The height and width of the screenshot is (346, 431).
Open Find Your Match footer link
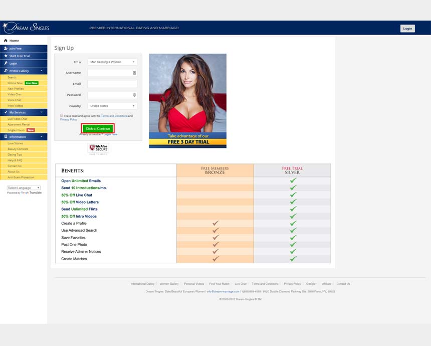219,283
